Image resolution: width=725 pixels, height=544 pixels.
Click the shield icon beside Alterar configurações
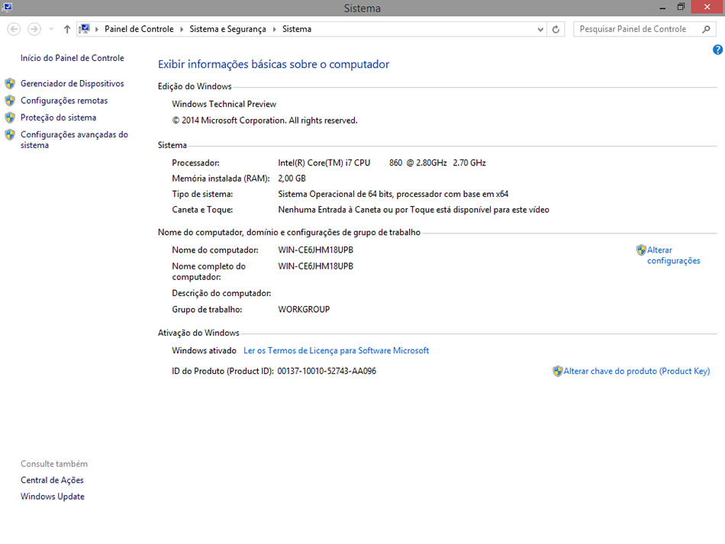(x=641, y=250)
